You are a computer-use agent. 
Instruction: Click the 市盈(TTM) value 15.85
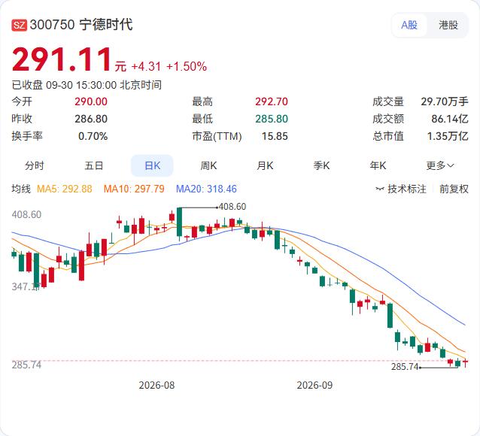point(275,136)
